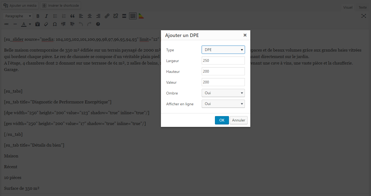Click the 'Récent' text line
The width and height of the screenshot is (371, 196).
pos(11,167)
